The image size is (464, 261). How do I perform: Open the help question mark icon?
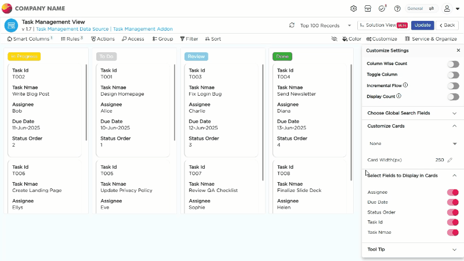point(397,9)
